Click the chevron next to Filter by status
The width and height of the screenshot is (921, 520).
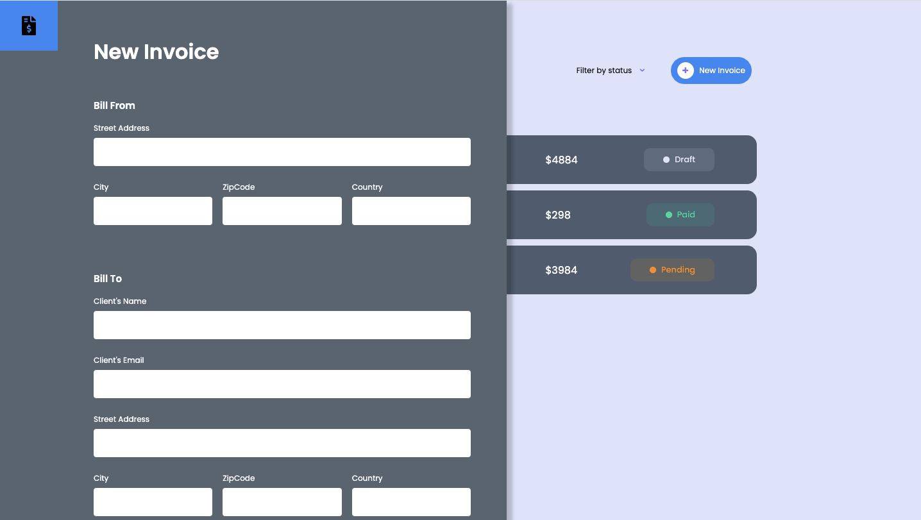642,71
